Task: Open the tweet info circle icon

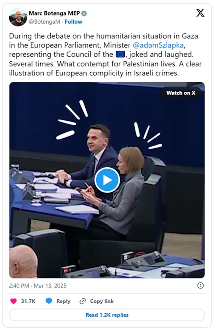Action: point(200,286)
